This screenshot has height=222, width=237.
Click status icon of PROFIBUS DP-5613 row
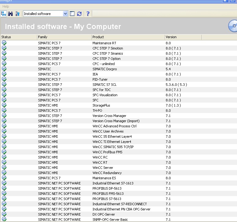click(x=4, y=188)
